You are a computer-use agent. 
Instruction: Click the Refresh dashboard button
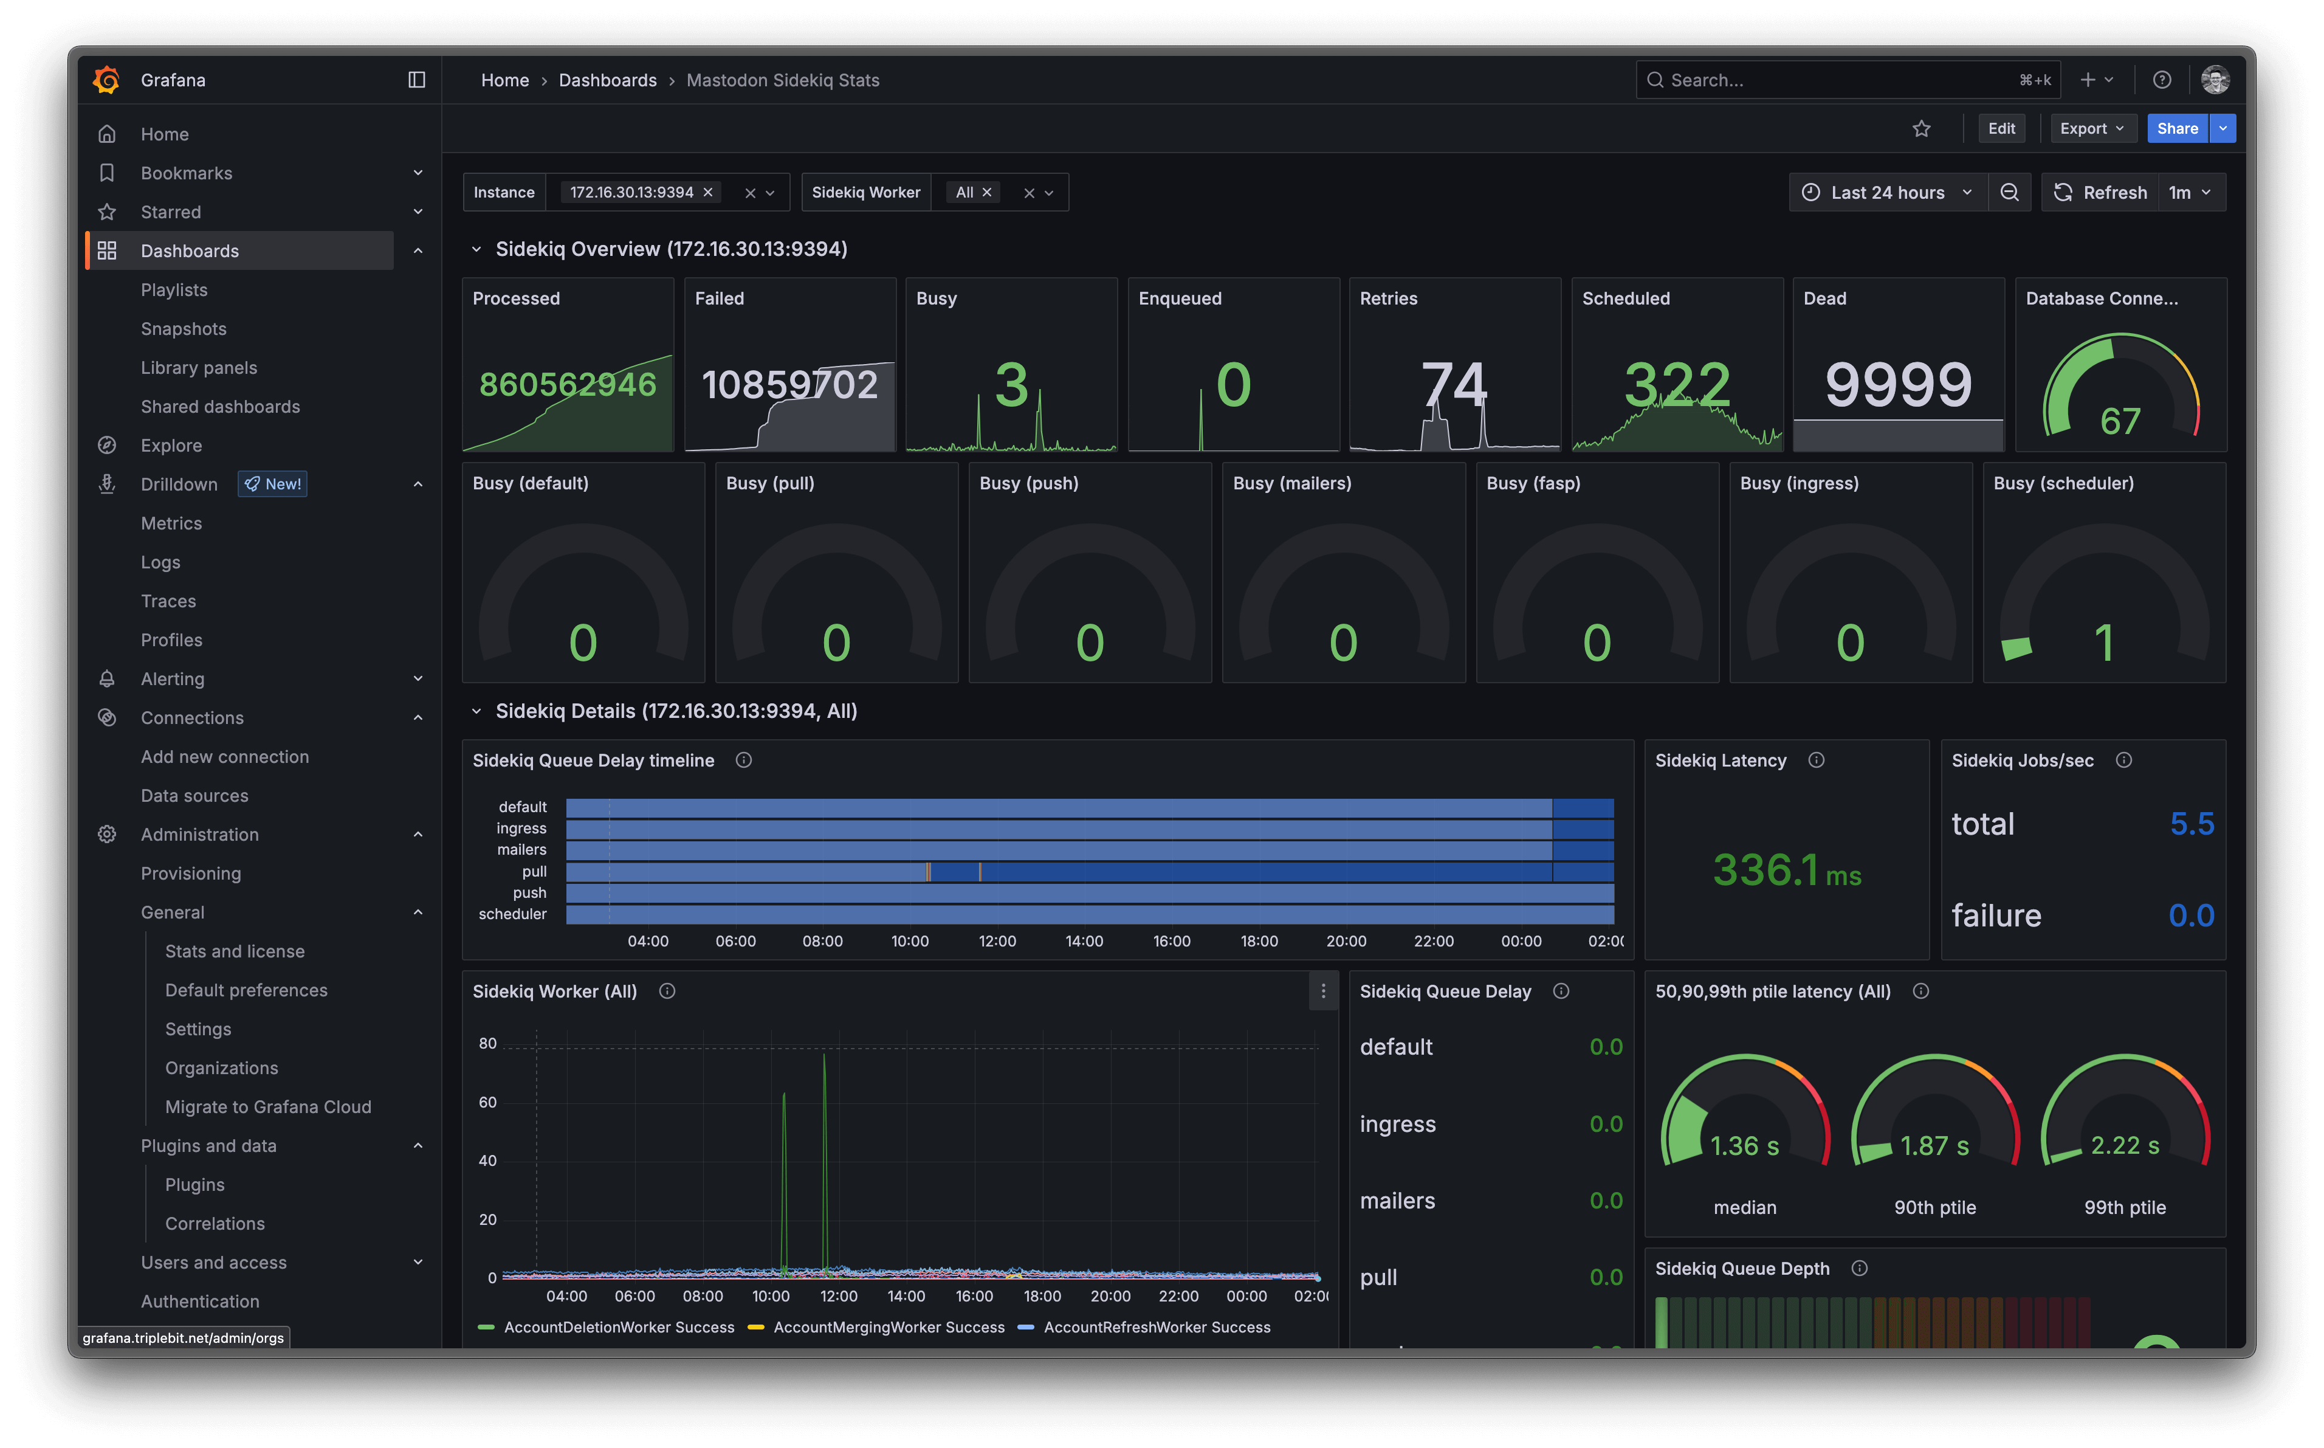pos(2100,193)
